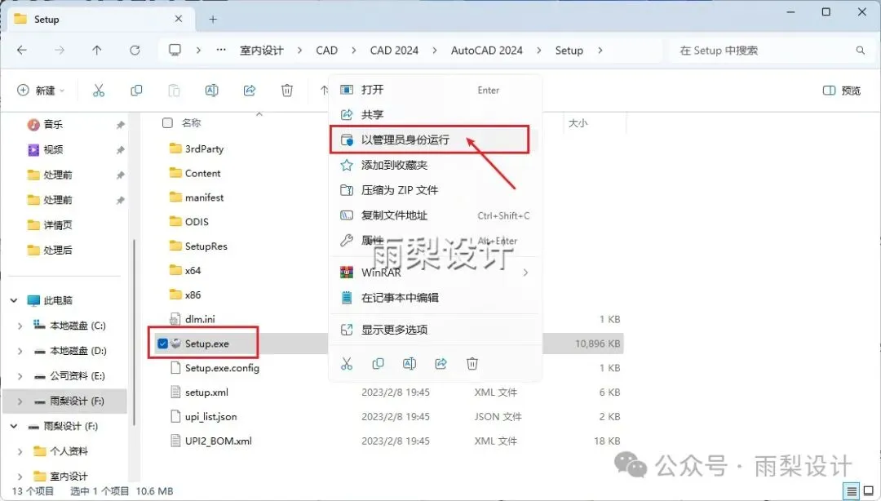Viewport: 881px width, 501px height.
Task: Switch to details view icon in status bar
Action: tap(852, 491)
